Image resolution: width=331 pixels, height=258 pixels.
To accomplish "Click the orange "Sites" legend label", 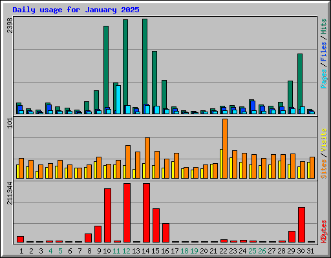I will (x=324, y=169).
